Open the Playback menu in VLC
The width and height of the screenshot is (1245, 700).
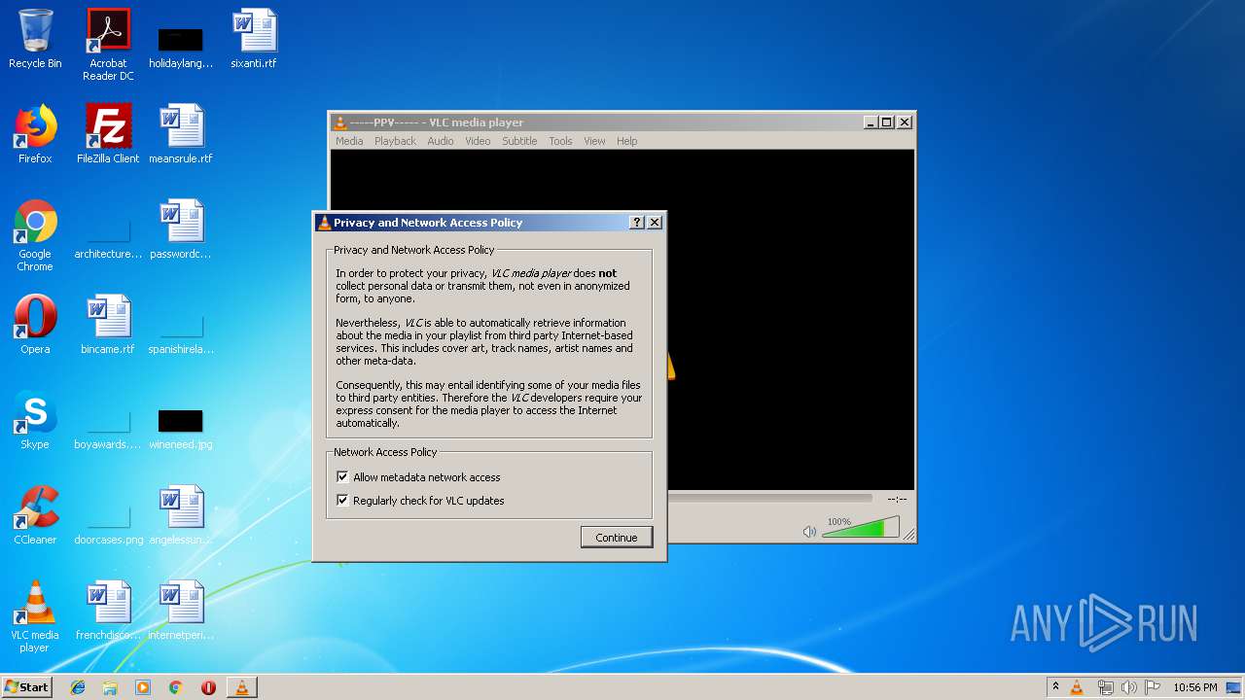[395, 141]
